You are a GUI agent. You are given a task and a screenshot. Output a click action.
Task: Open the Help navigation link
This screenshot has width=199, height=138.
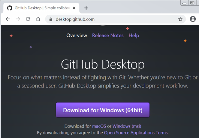click(x=134, y=36)
